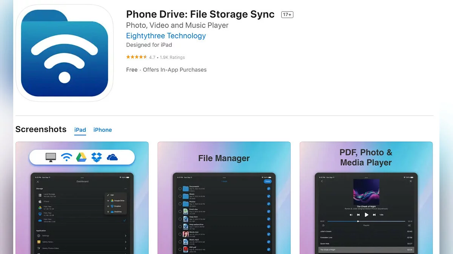Change the 1.0x playback speed
This screenshot has width=453, height=254.
(x=381, y=215)
